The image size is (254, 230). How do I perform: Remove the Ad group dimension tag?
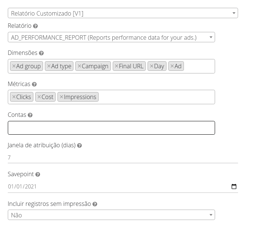(14, 66)
